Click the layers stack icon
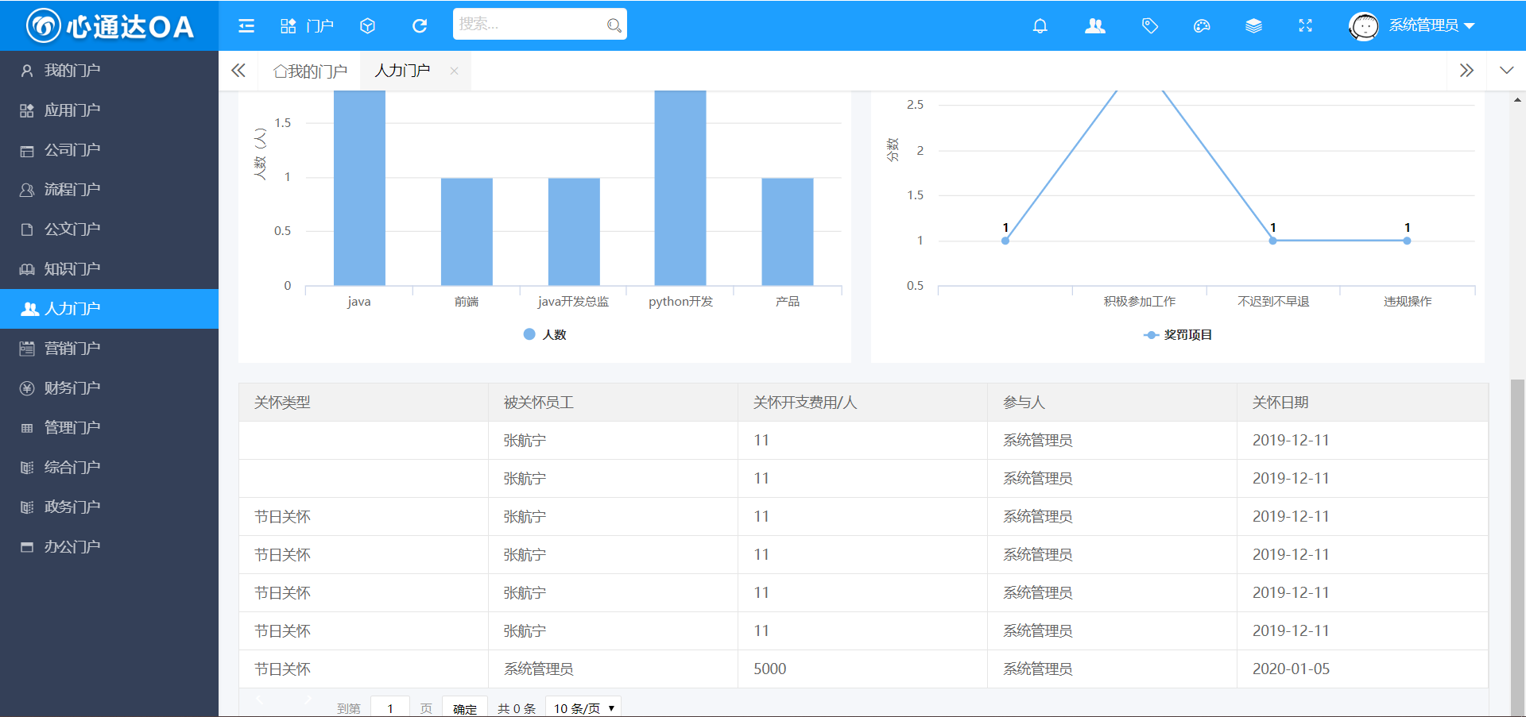The height and width of the screenshot is (717, 1526). click(1253, 25)
